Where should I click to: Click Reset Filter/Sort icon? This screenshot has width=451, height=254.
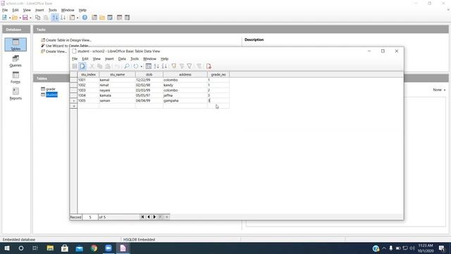point(199,66)
